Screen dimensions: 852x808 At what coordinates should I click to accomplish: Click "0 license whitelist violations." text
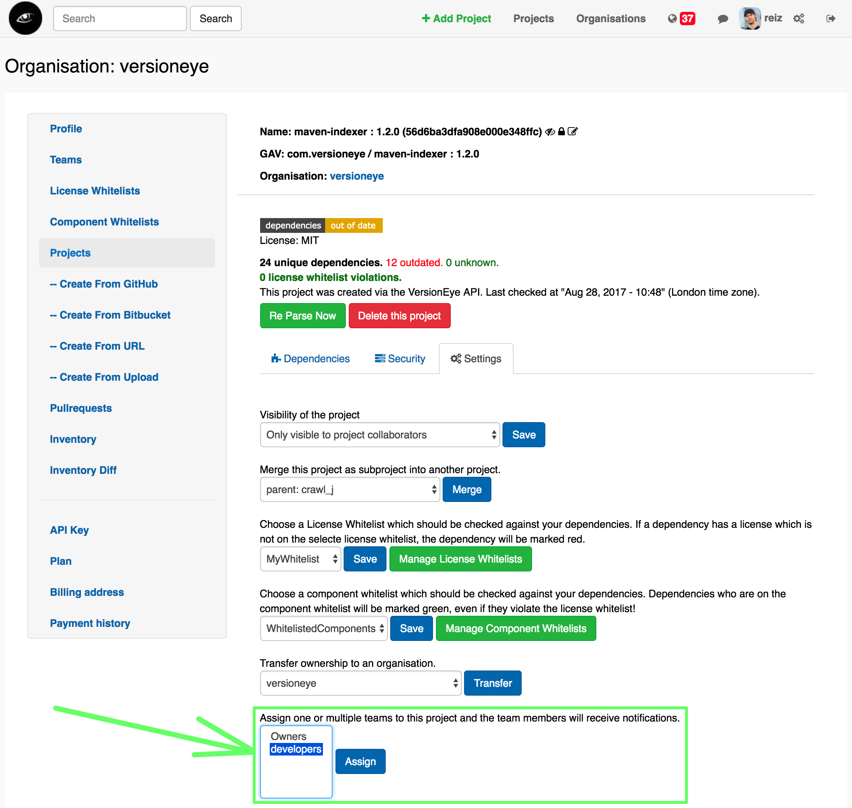click(330, 277)
